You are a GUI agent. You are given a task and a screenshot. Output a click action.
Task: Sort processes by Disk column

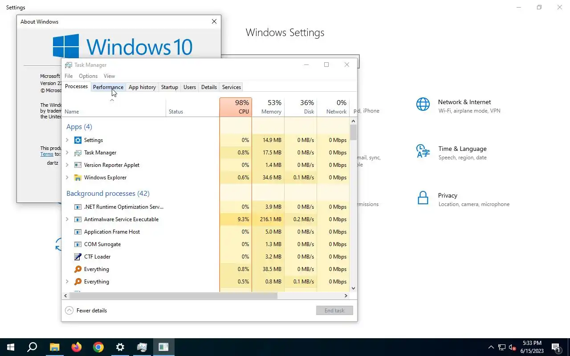[x=301, y=107]
